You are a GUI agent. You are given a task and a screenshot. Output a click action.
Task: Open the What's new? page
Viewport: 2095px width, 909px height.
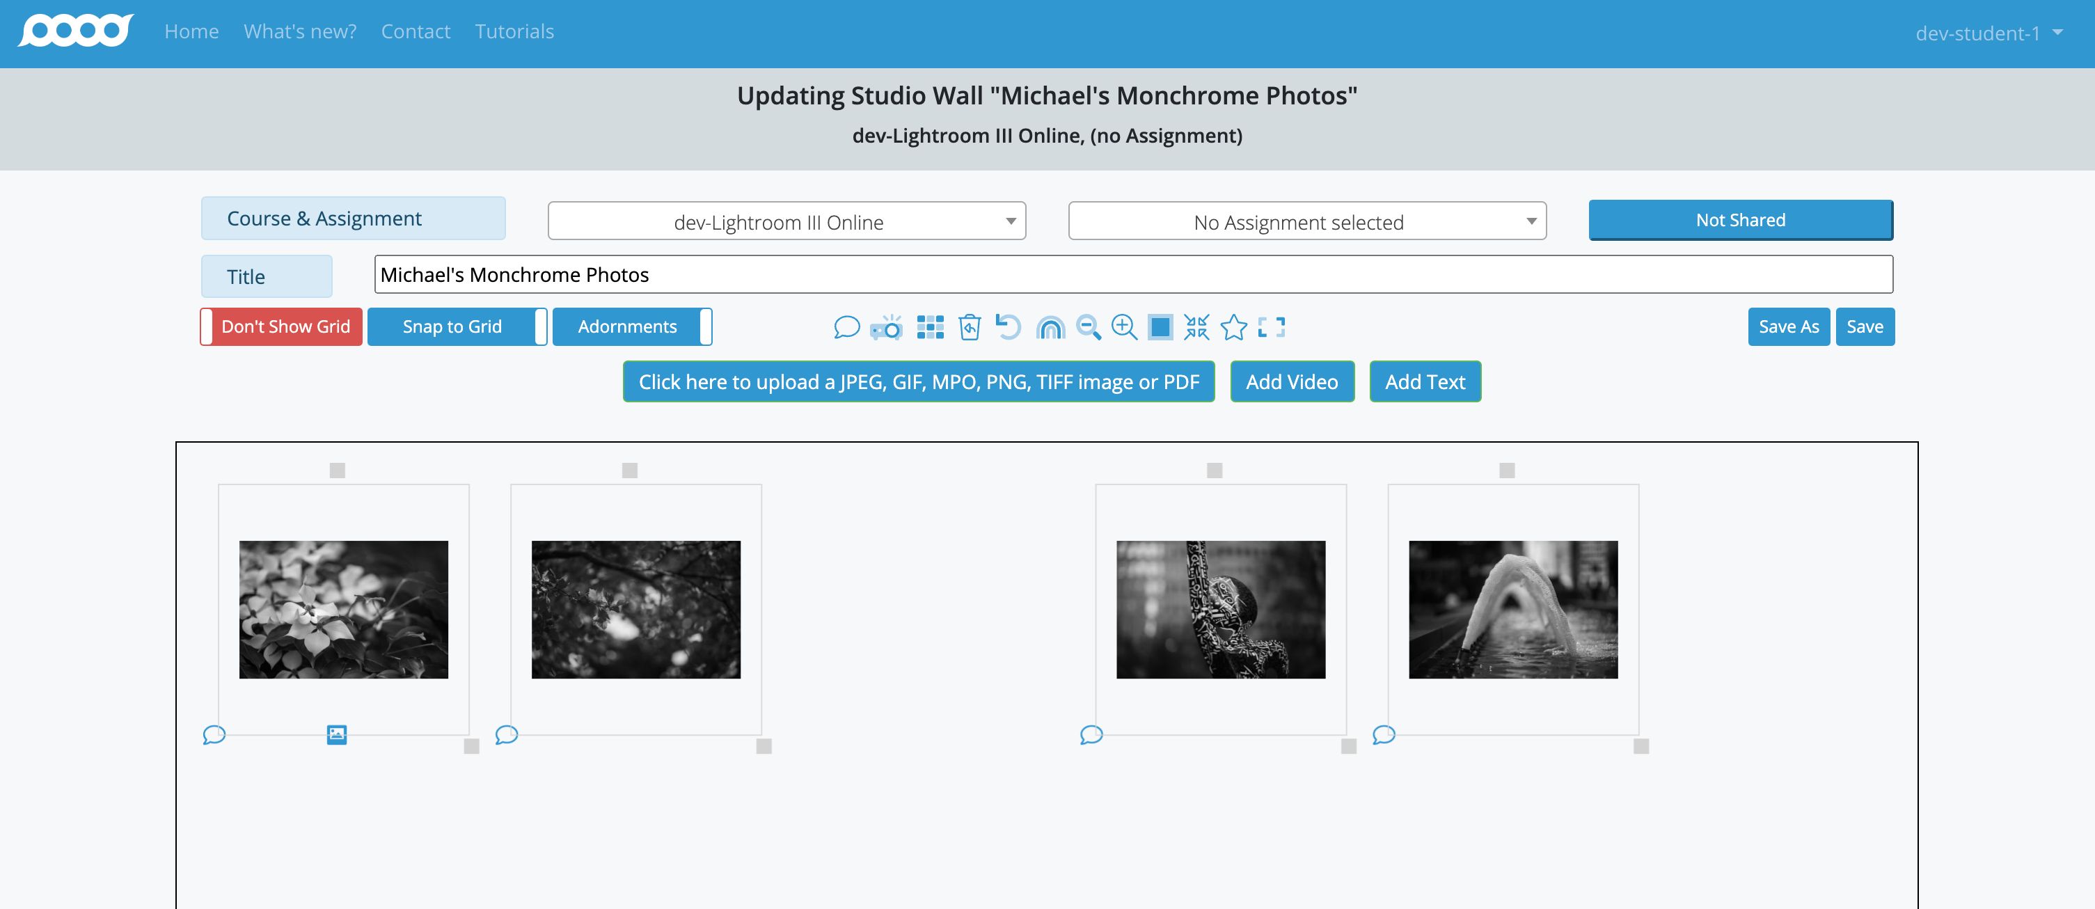click(300, 31)
